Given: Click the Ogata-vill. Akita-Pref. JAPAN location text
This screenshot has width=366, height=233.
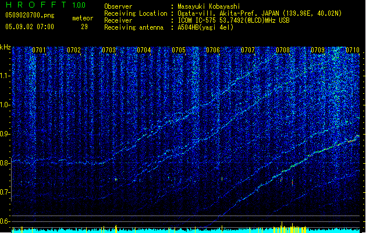Looking at the screenshot, I should 260,13.
